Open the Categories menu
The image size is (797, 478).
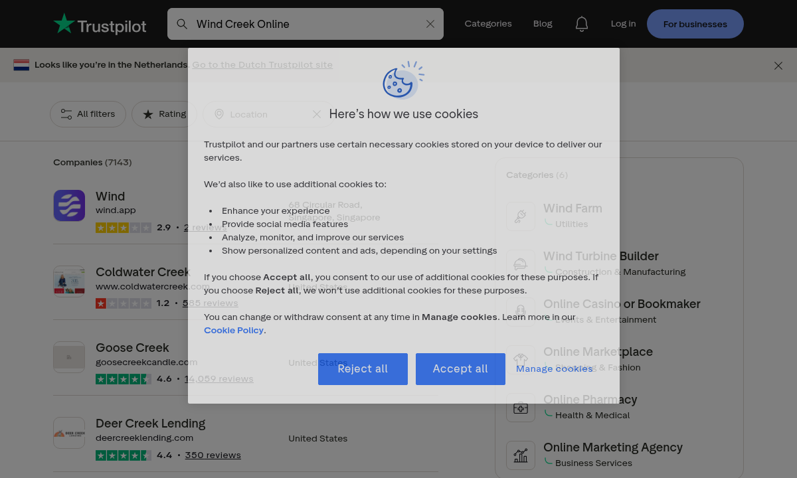(488, 24)
